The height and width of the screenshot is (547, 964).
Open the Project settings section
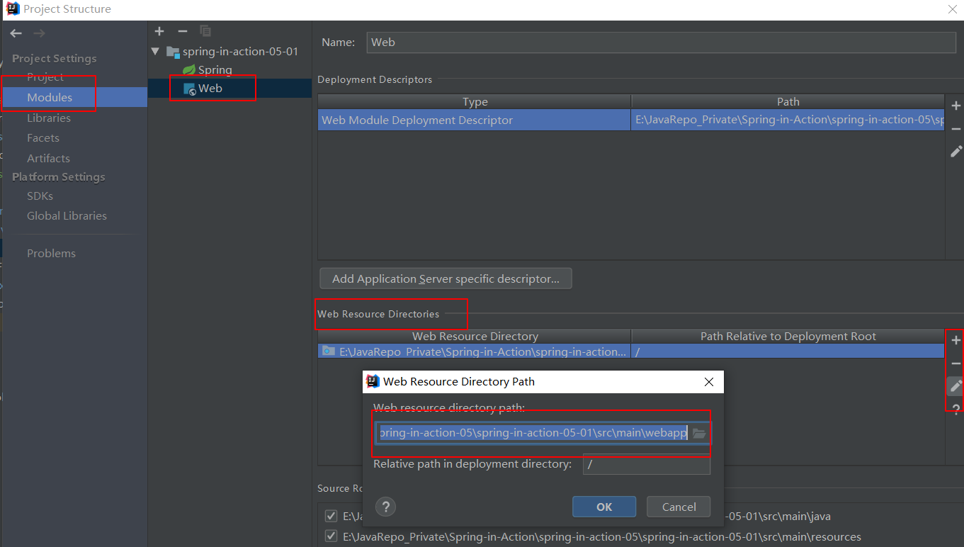45,77
